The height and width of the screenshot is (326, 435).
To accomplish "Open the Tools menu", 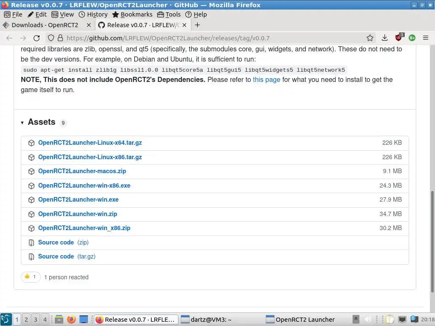I will (x=169, y=14).
